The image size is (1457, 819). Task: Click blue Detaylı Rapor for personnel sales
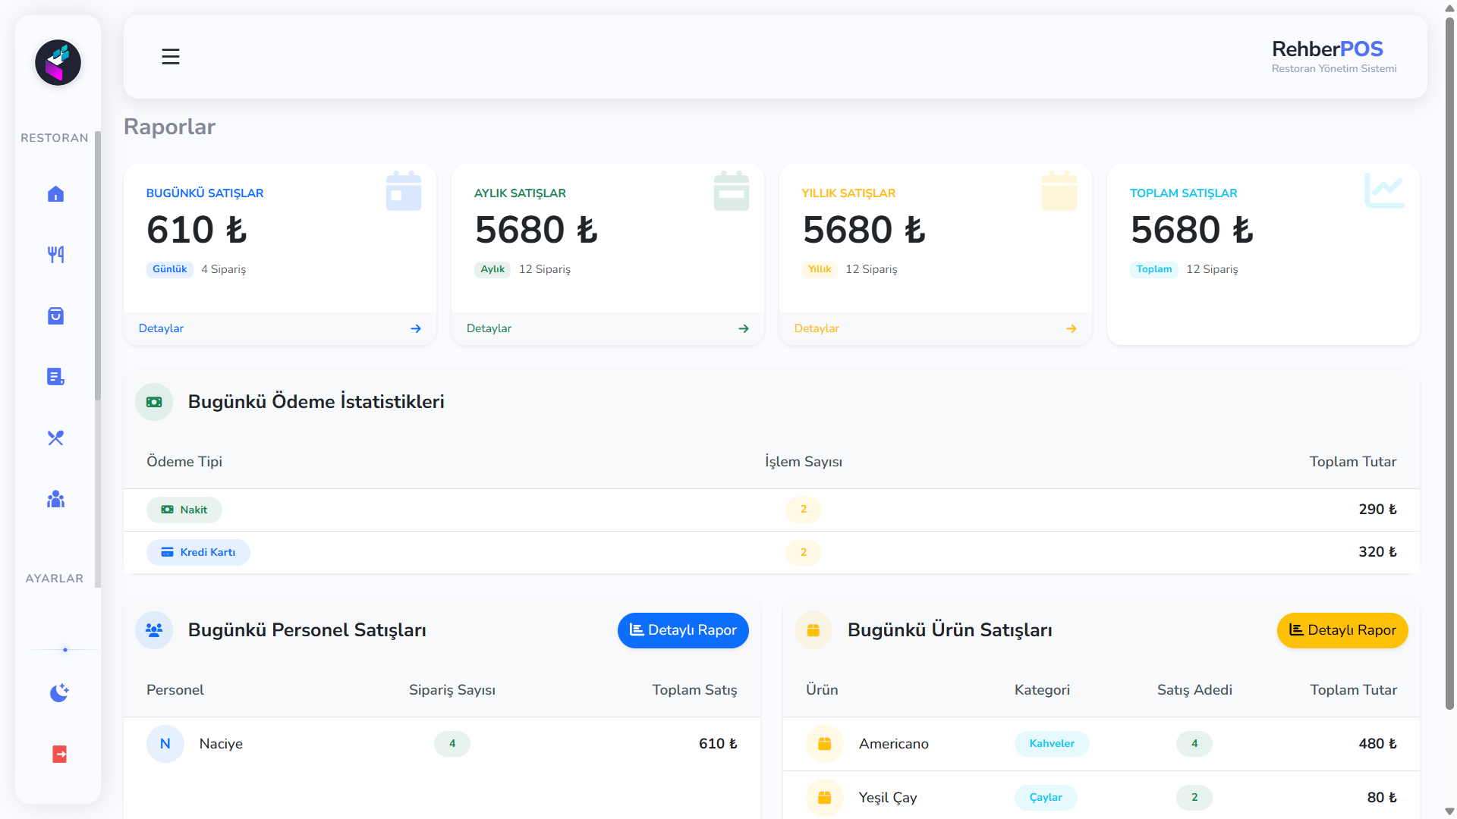pos(683,630)
